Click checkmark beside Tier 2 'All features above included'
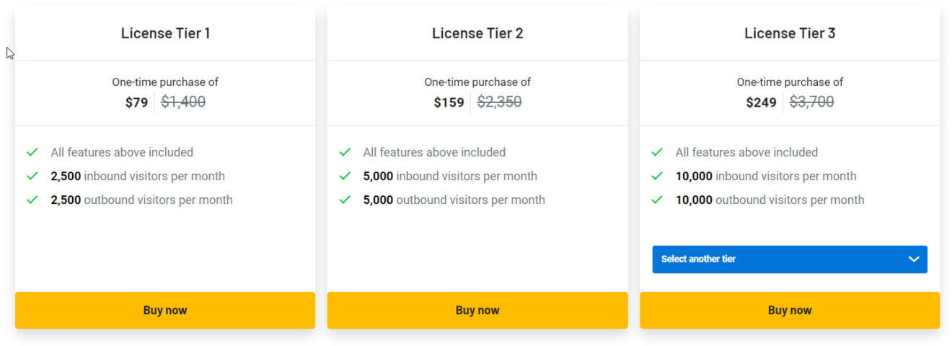The width and height of the screenshot is (952, 346). coord(345,152)
